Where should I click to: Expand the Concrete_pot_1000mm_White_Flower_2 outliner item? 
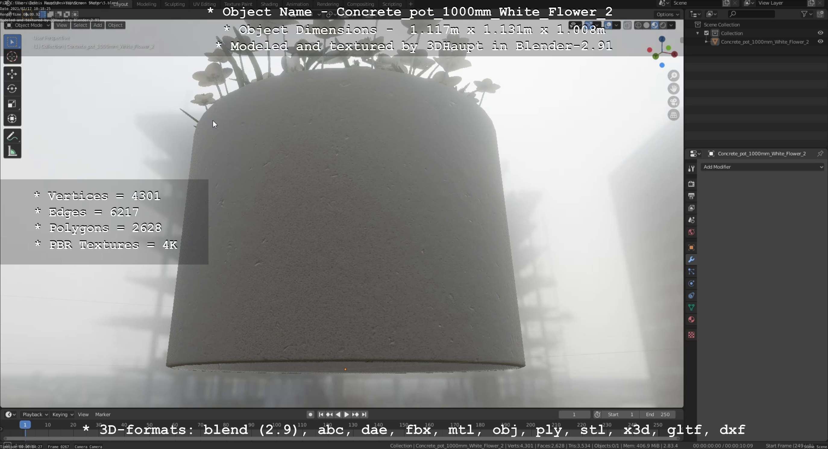(706, 42)
